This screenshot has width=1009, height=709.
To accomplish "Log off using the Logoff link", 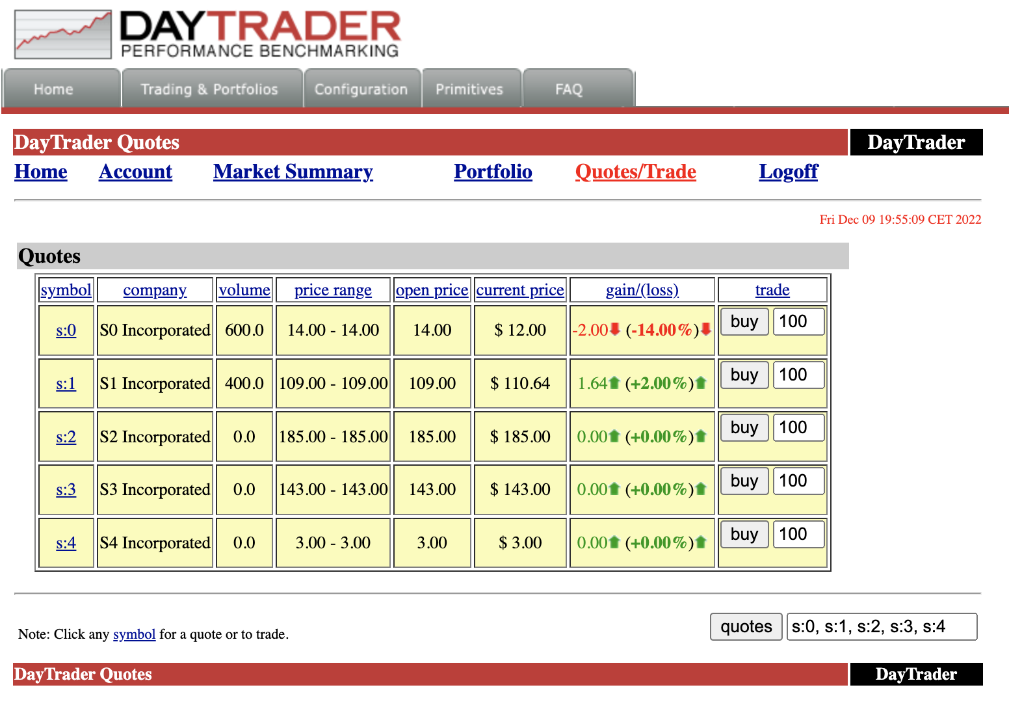I will pyautogui.click(x=788, y=172).
